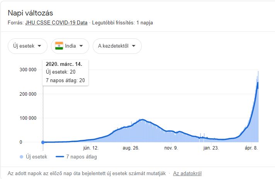Open the Az adatokról link
The image size is (275, 179).
(187, 174)
